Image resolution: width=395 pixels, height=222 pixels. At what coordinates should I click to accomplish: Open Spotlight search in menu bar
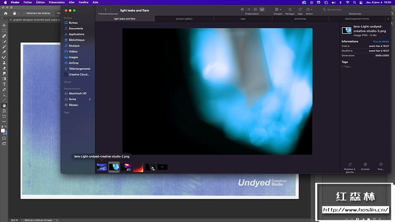pyautogui.click(x=354, y=2)
